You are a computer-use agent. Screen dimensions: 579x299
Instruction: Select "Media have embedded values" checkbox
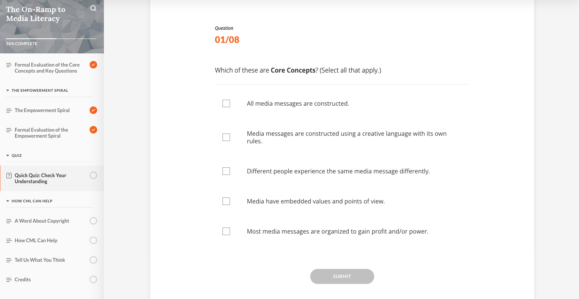pos(226,201)
